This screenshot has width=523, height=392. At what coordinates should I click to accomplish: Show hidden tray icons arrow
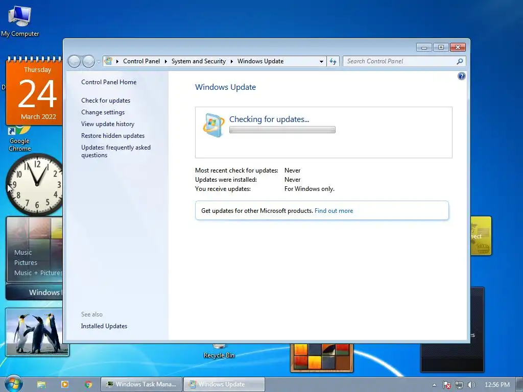tap(434, 385)
